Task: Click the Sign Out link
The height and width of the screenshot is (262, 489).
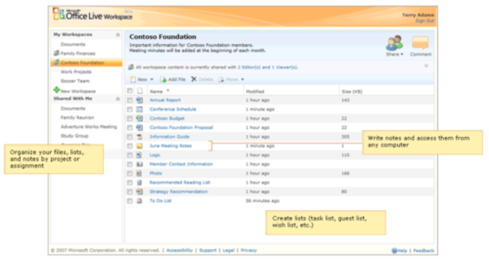Action: (x=425, y=21)
